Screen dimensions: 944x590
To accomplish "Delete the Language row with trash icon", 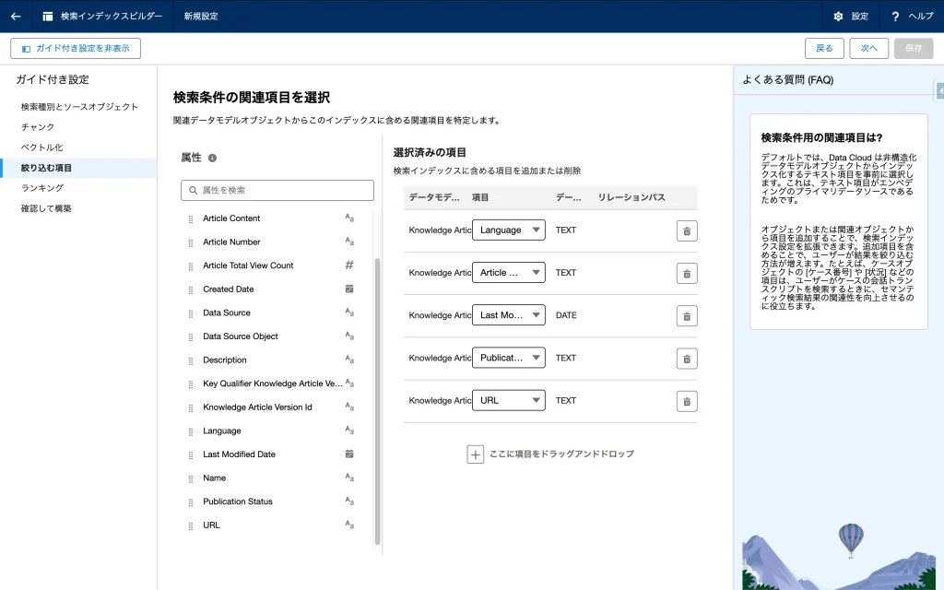I will 686,230.
